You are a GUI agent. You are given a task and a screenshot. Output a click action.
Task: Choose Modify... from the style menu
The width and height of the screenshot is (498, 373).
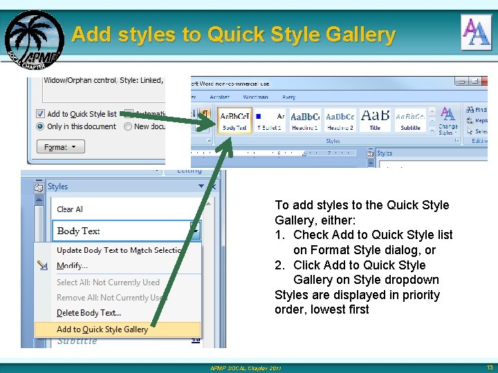(118, 265)
